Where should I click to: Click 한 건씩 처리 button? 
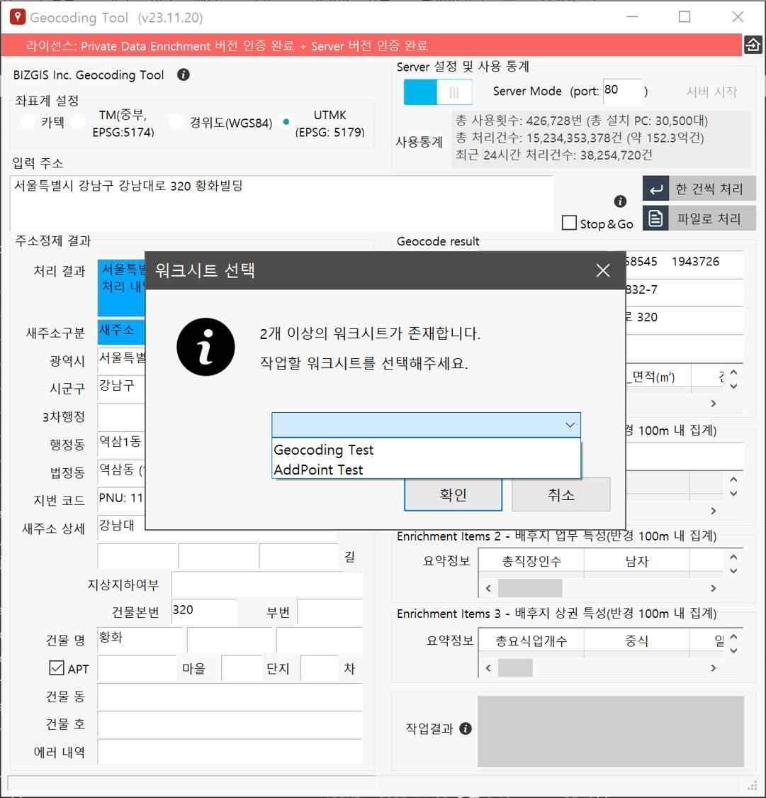click(x=699, y=189)
